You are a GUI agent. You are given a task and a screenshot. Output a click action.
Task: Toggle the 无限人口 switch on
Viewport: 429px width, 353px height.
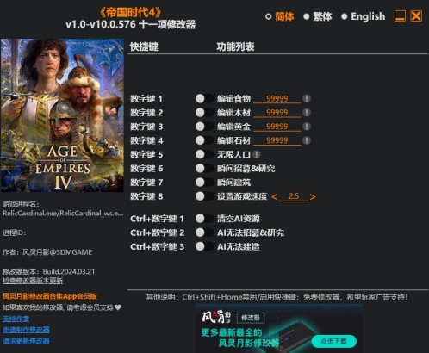(x=204, y=154)
